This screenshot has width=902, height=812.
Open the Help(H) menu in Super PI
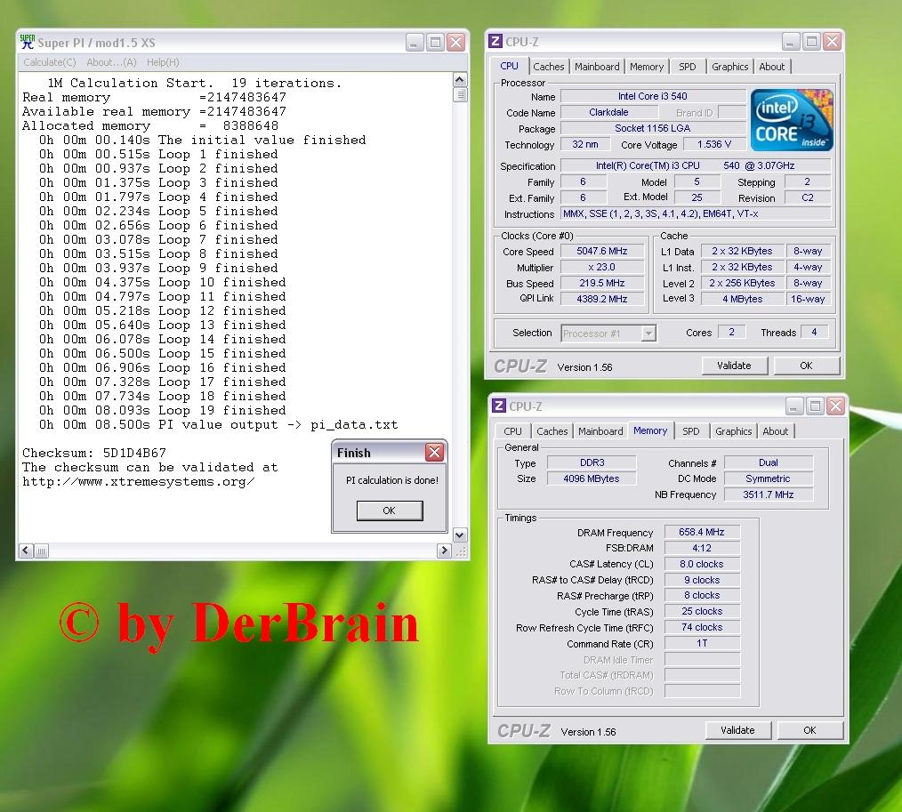tap(163, 62)
